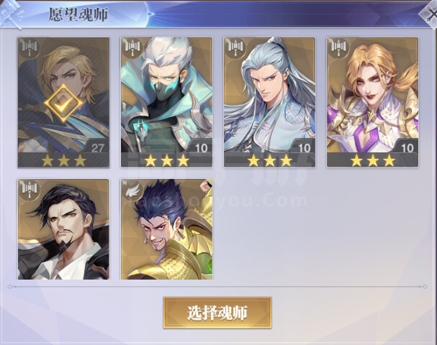Click the 愿望魂师 title header
This screenshot has height=345, width=437.
(78, 14)
